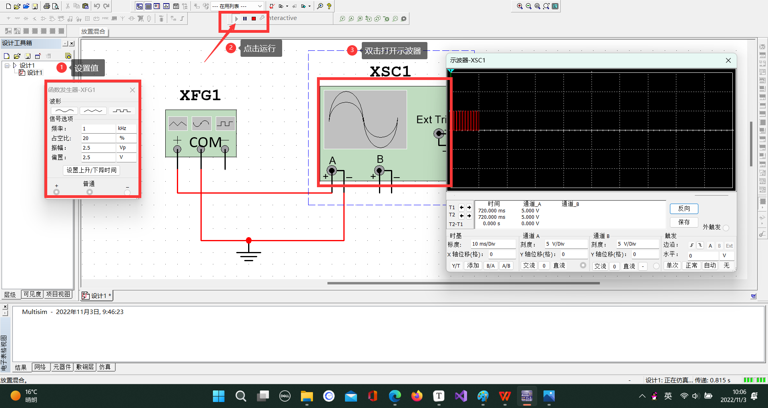Viewport: 768px width, 408px height.
Task: Open the 元器件 tab in spreadsheet view
Action: click(x=62, y=367)
